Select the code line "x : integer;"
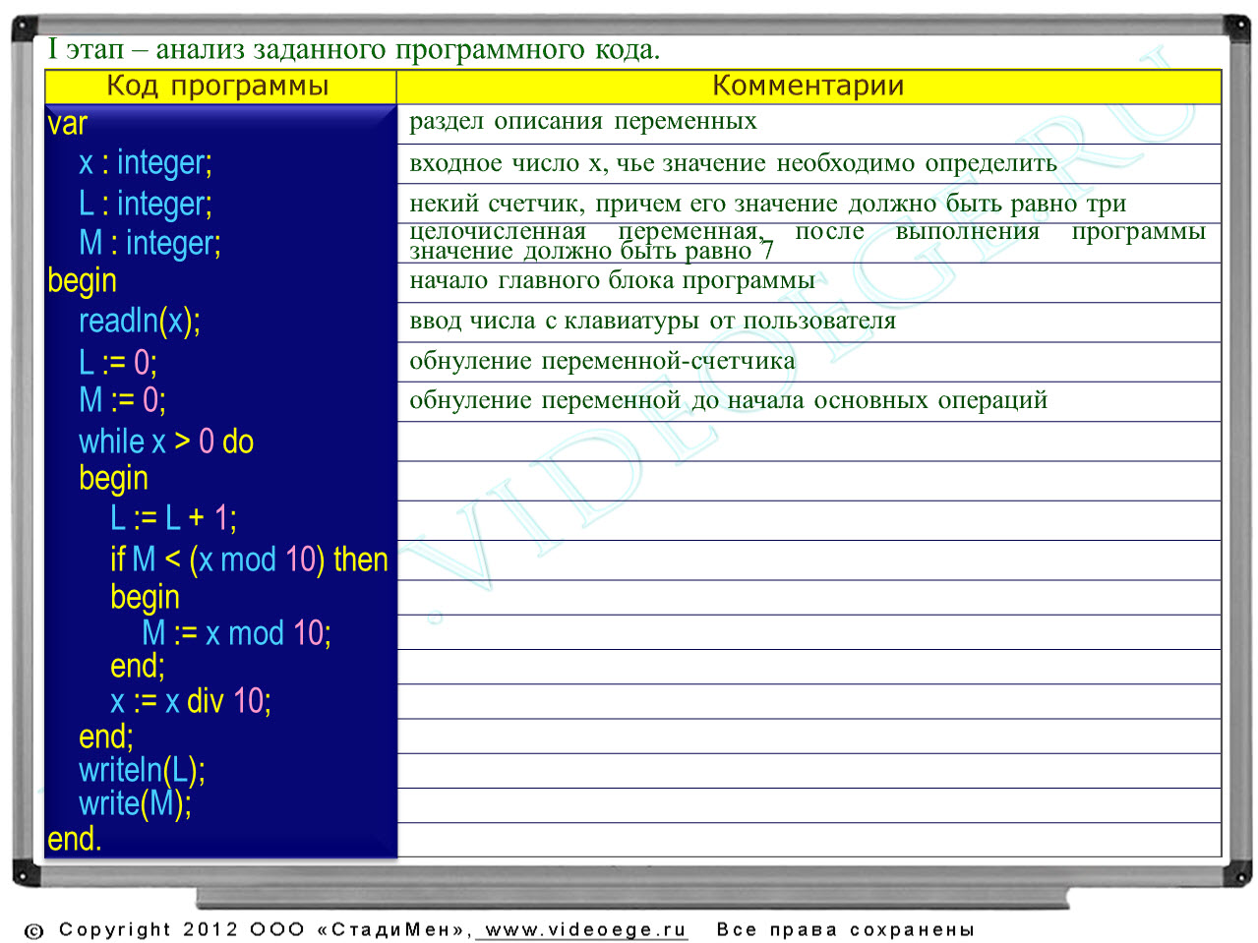 point(146,163)
